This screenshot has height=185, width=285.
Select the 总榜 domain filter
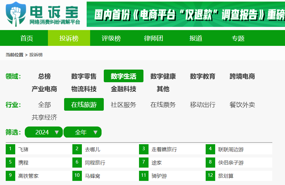point(44,76)
